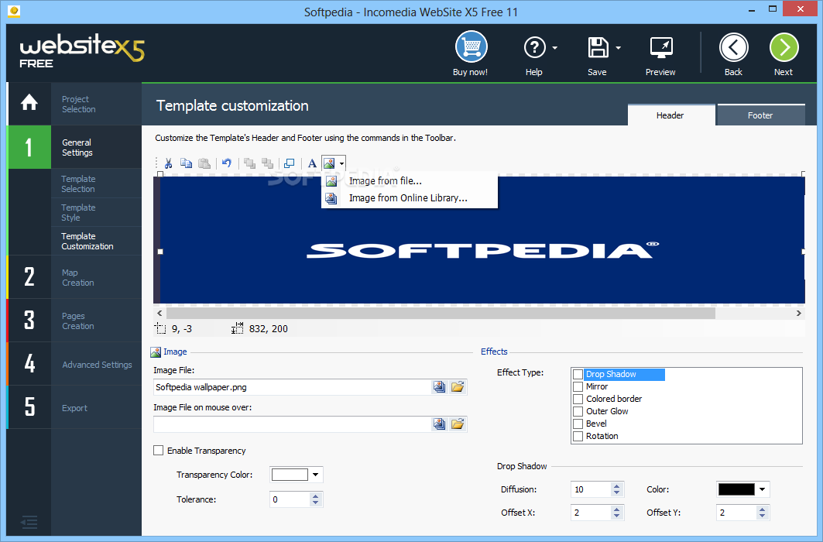Click the Insert Text 'A' icon
Screen dimensions: 823x542
[312, 163]
